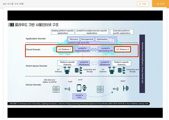Open the 토론방 discussion room button
This screenshot has height=120, width=169.
click(143, 4)
